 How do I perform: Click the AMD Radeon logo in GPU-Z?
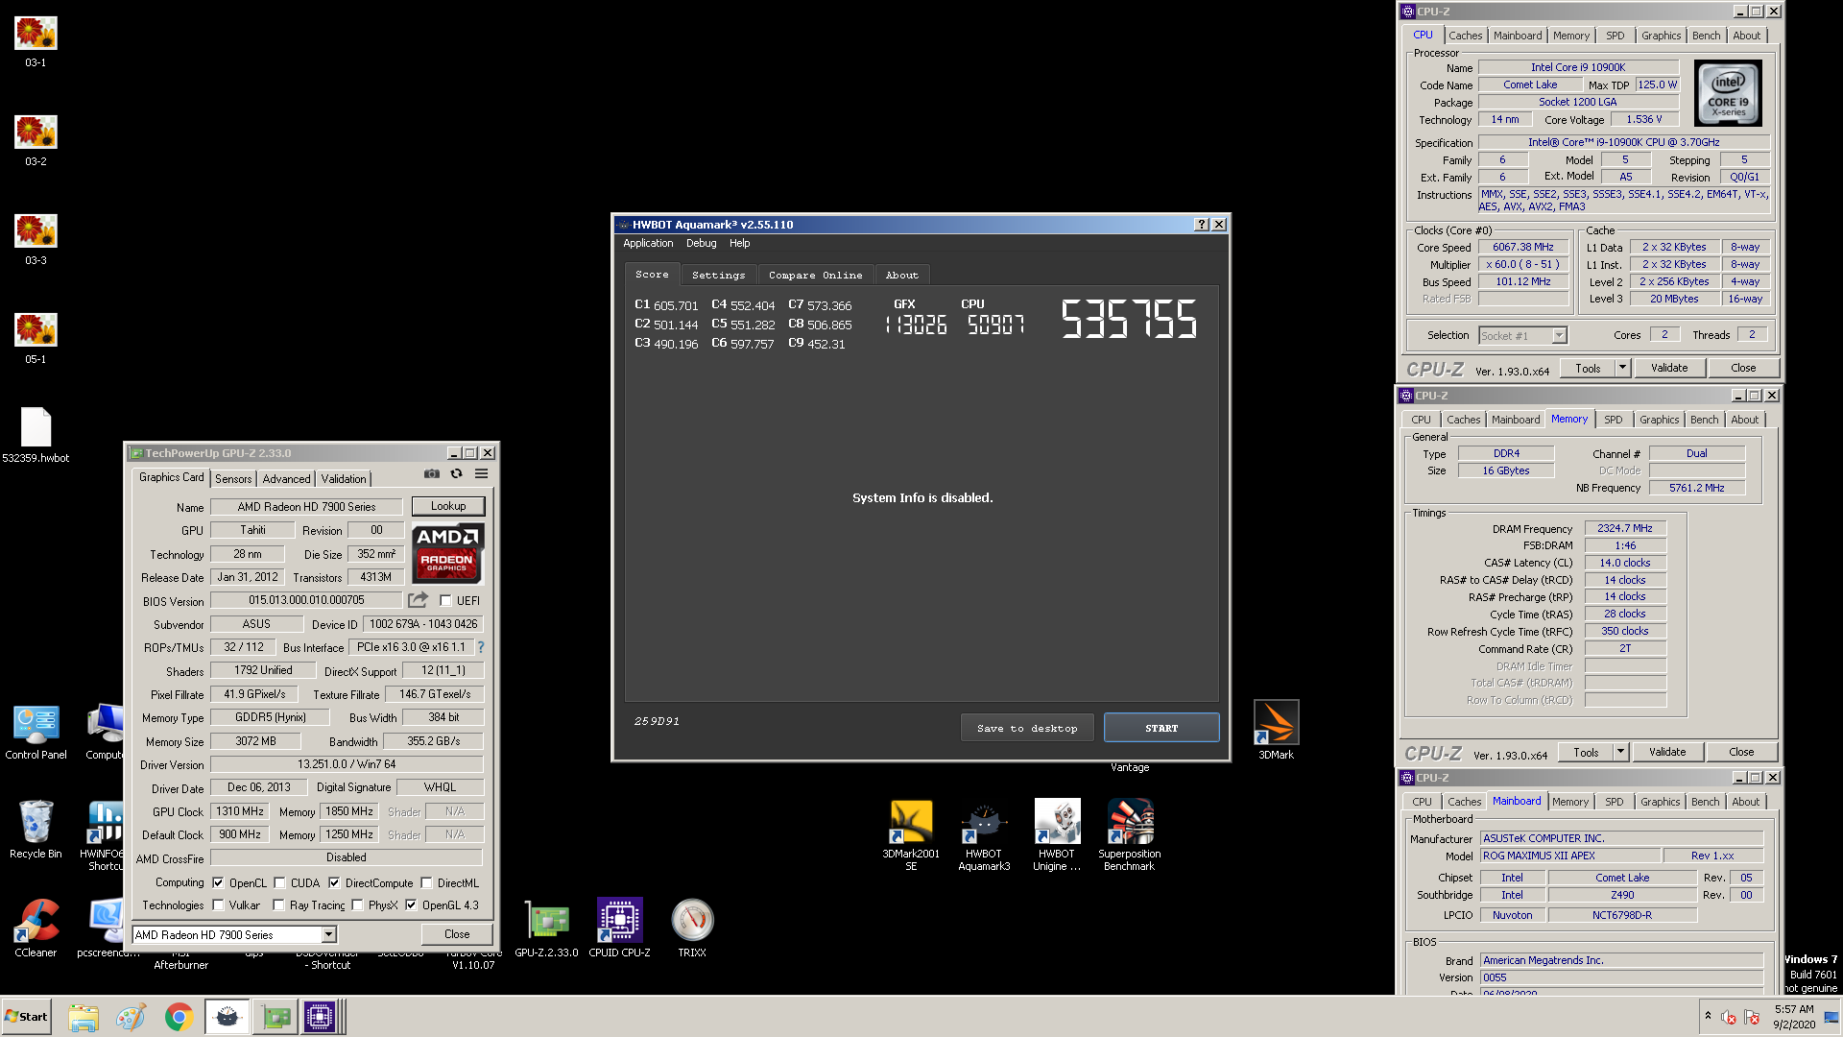point(447,553)
